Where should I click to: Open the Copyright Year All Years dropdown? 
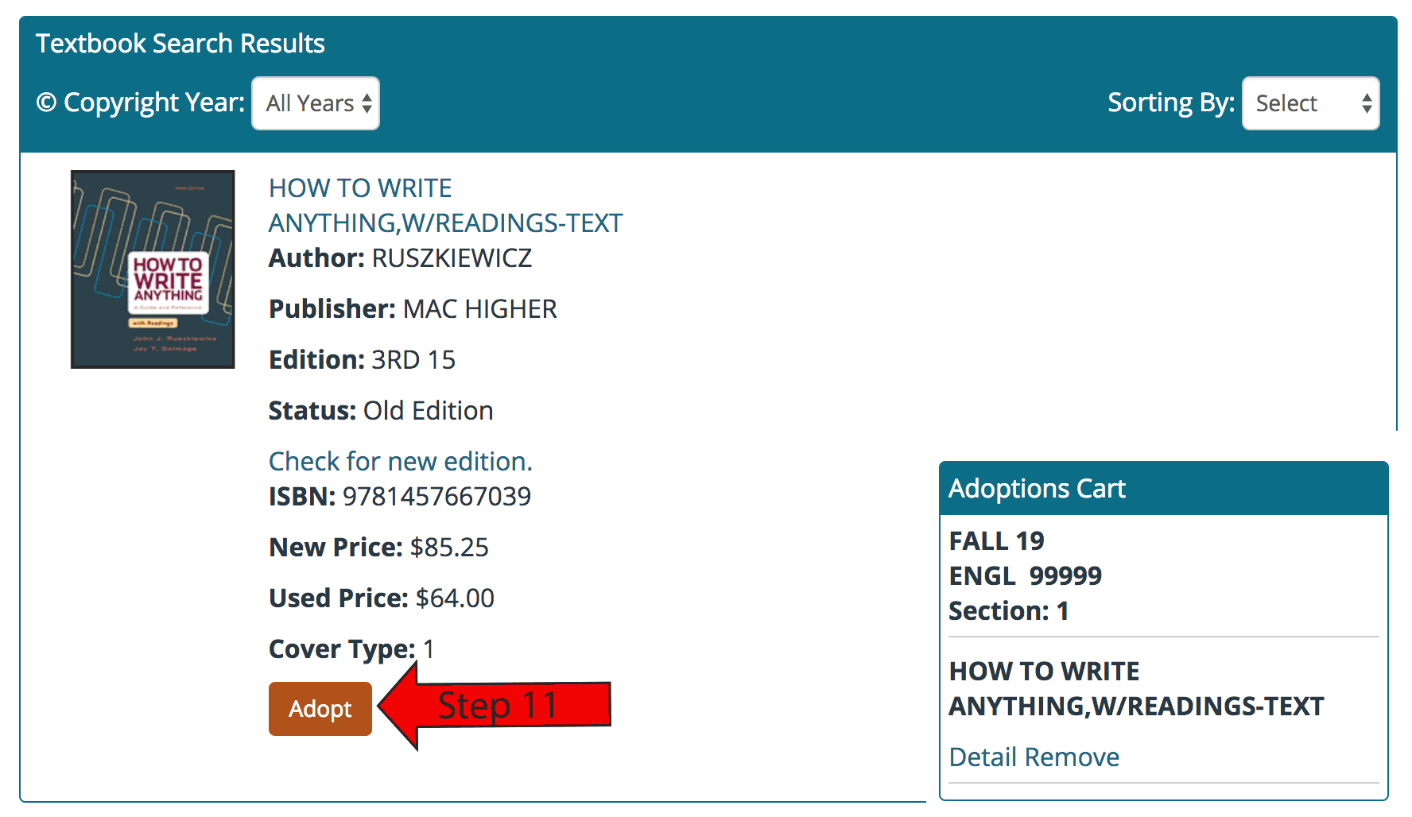[x=316, y=103]
